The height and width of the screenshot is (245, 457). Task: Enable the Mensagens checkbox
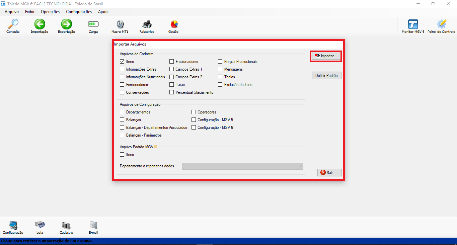[220, 69]
